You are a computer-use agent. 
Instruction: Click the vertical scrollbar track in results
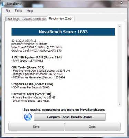coord(120,66)
